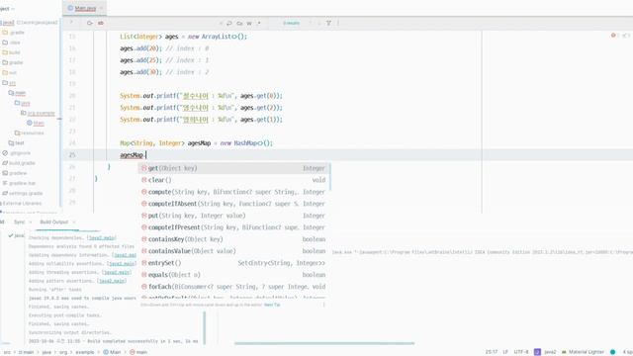Image resolution: width=633 pixels, height=356 pixels.
Task: Click the build output horizontal scrollbar
Action: click(x=324, y=343)
